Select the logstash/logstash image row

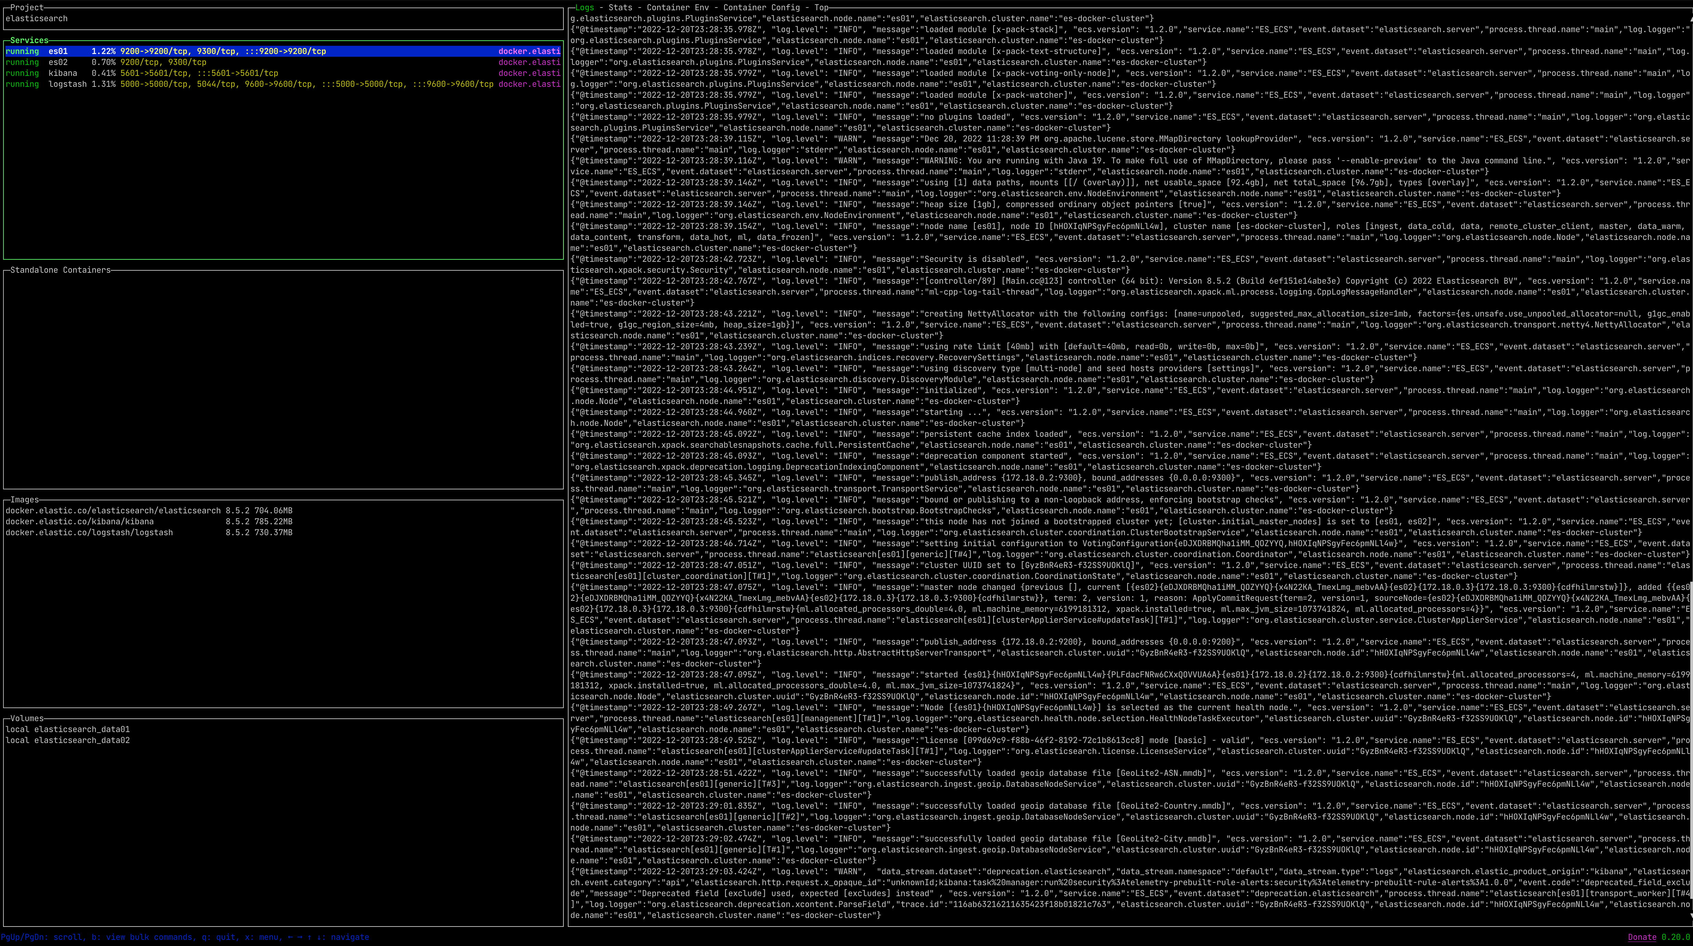tap(149, 532)
